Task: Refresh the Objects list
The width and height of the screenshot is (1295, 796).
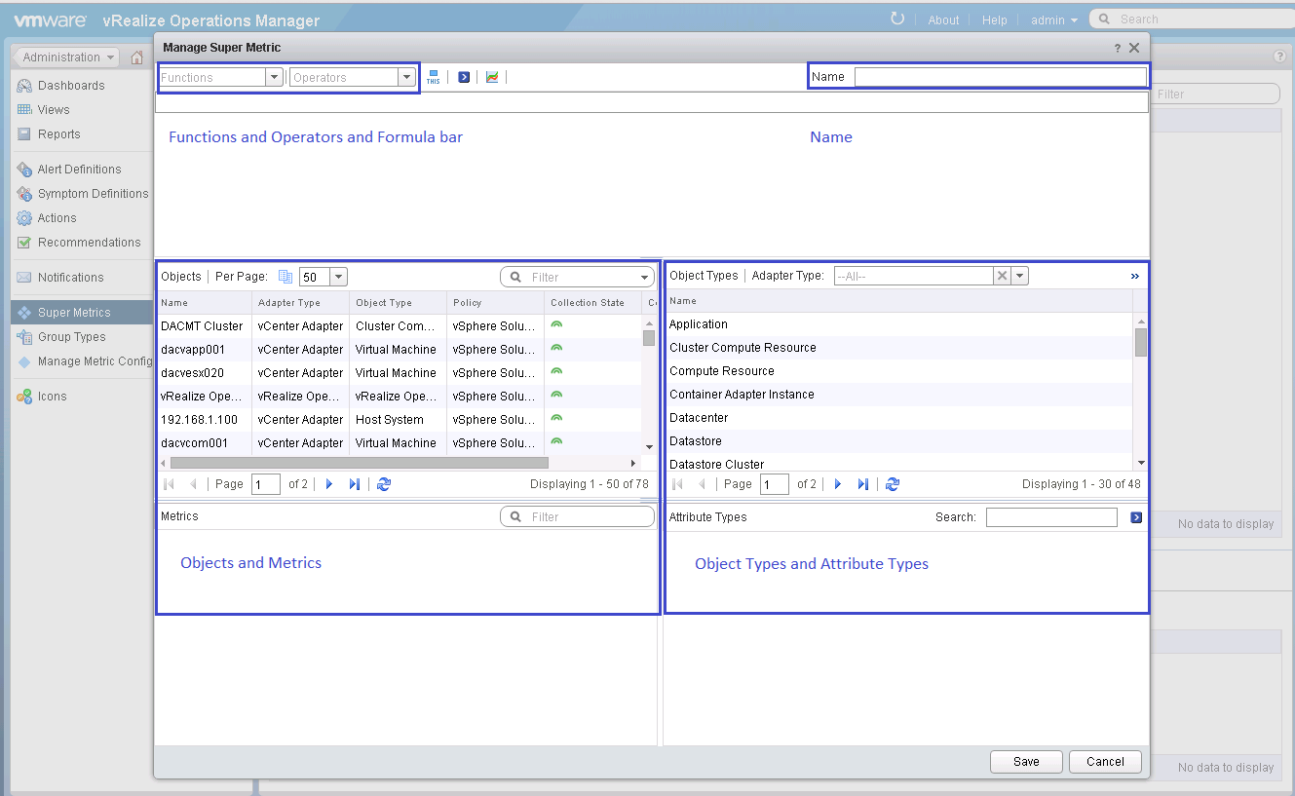Action: click(383, 484)
